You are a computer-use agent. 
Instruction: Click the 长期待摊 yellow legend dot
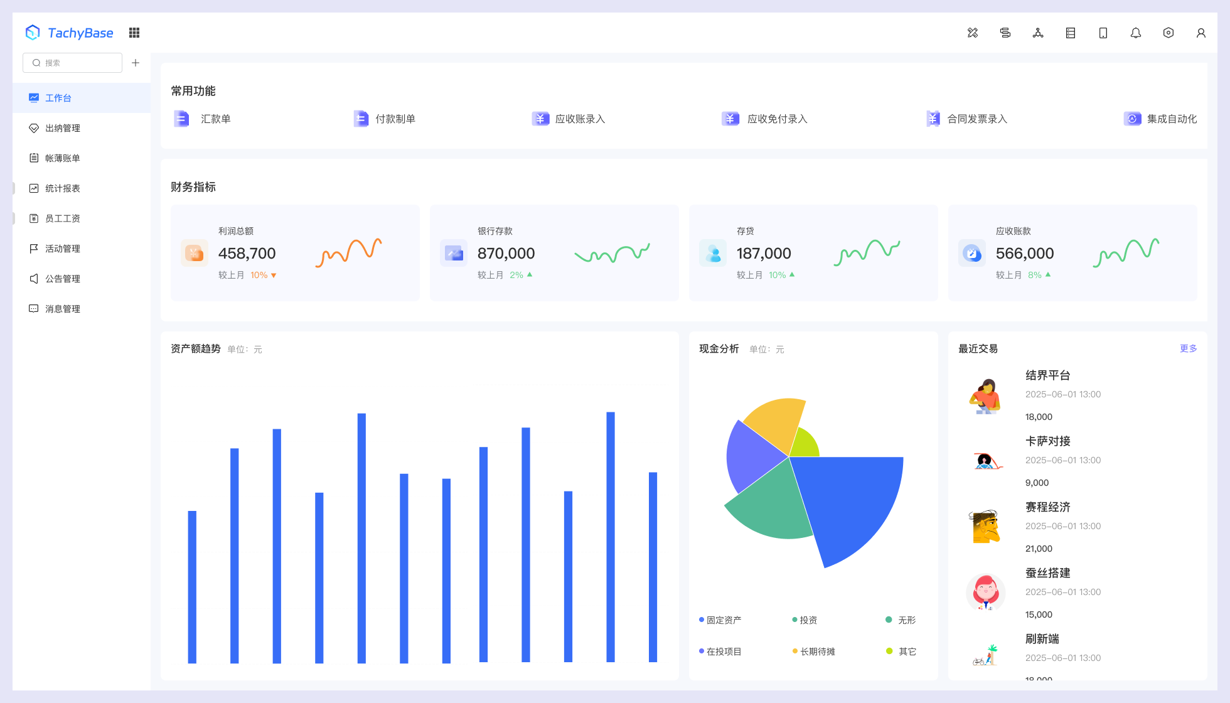click(795, 651)
